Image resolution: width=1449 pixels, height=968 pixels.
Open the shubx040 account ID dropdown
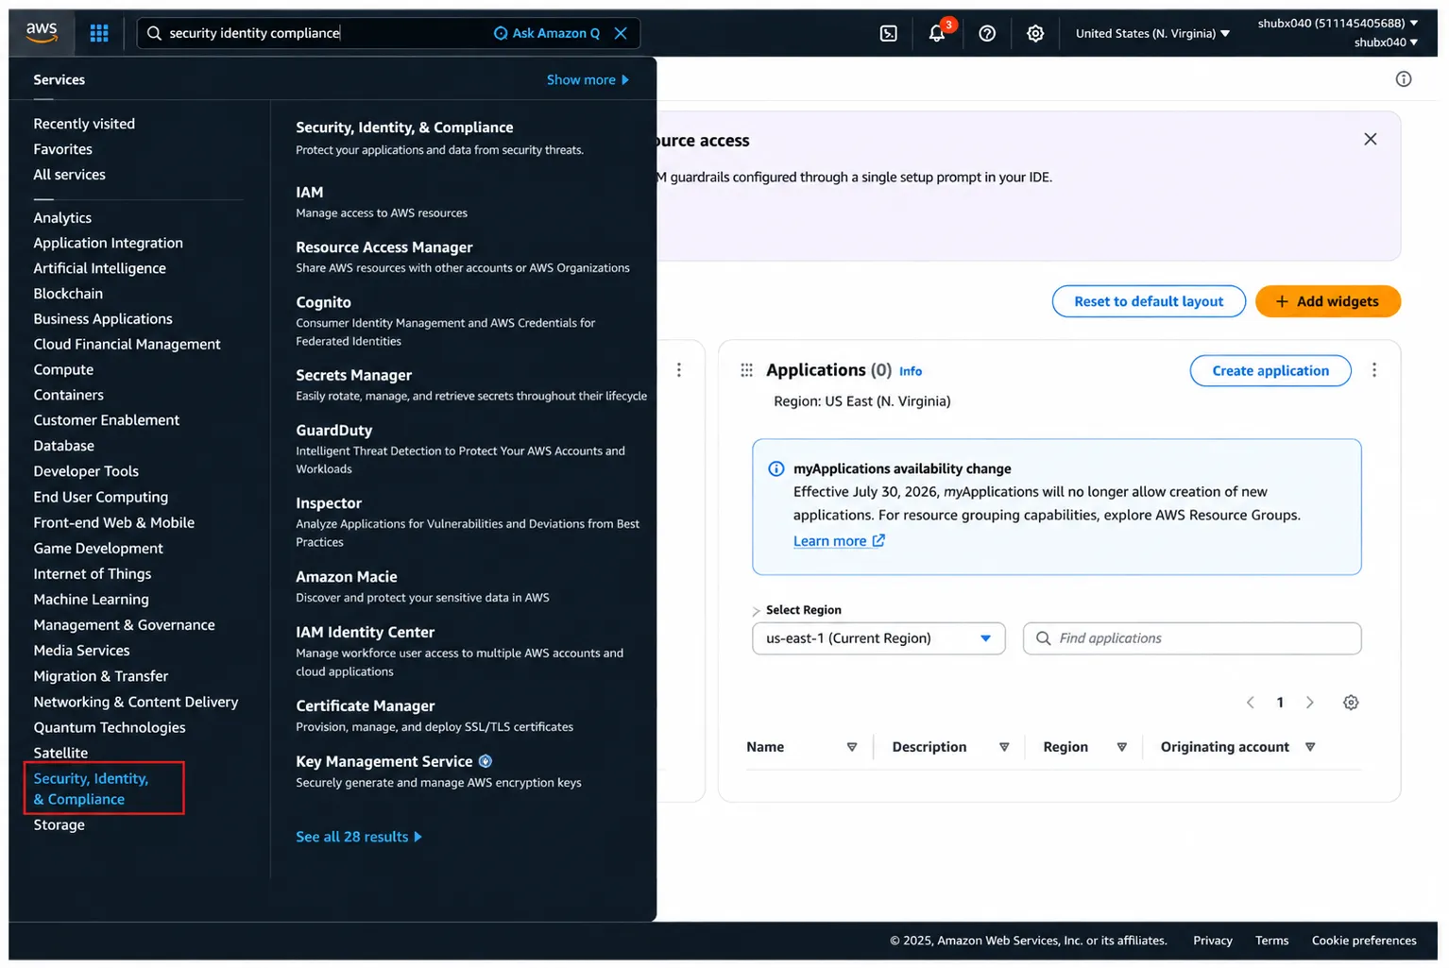pos(1338,23)
